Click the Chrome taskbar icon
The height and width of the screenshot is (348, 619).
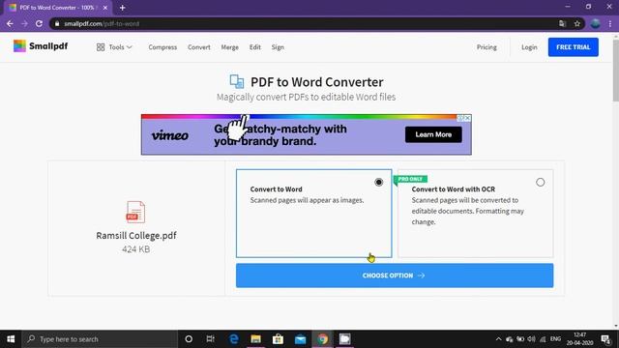tap(322, 339)
